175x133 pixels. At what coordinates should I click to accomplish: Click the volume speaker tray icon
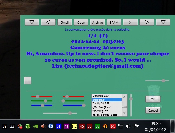tap(128, 126)
